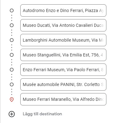The width and height of the screenshot is (115, 123).
Task: Click dotted connector between Autodromo and Ducati
Action: coord(12,18)
